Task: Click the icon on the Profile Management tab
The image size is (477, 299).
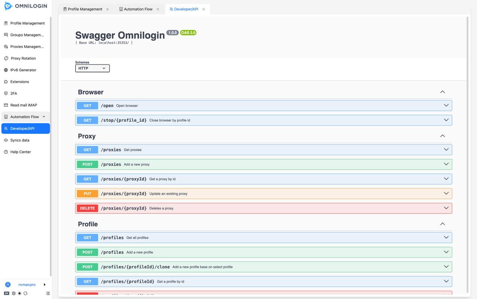Action: coord(65,9)
